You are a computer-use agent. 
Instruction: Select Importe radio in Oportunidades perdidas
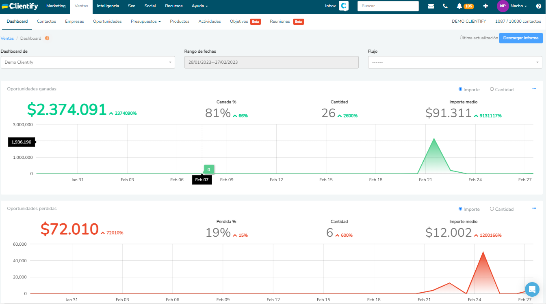(x=460, y=209)
